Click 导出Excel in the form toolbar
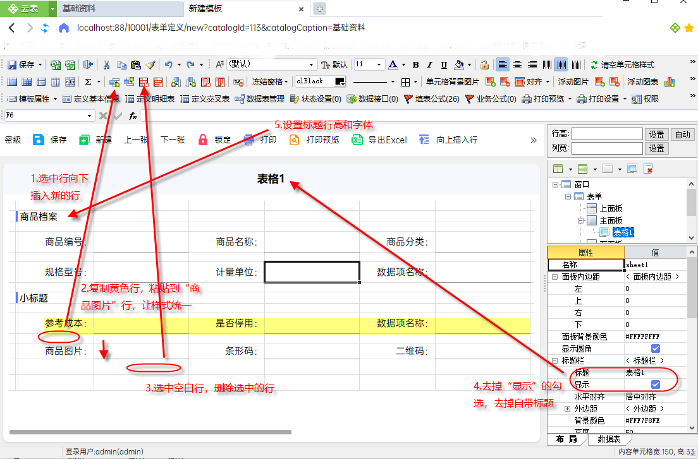This screenshot has width=698, height=459. (x=379, y=140)
